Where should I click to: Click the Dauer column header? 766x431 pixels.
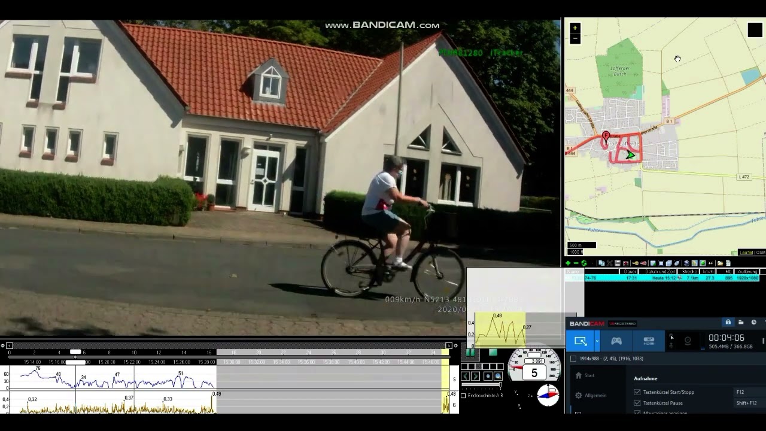630,272
